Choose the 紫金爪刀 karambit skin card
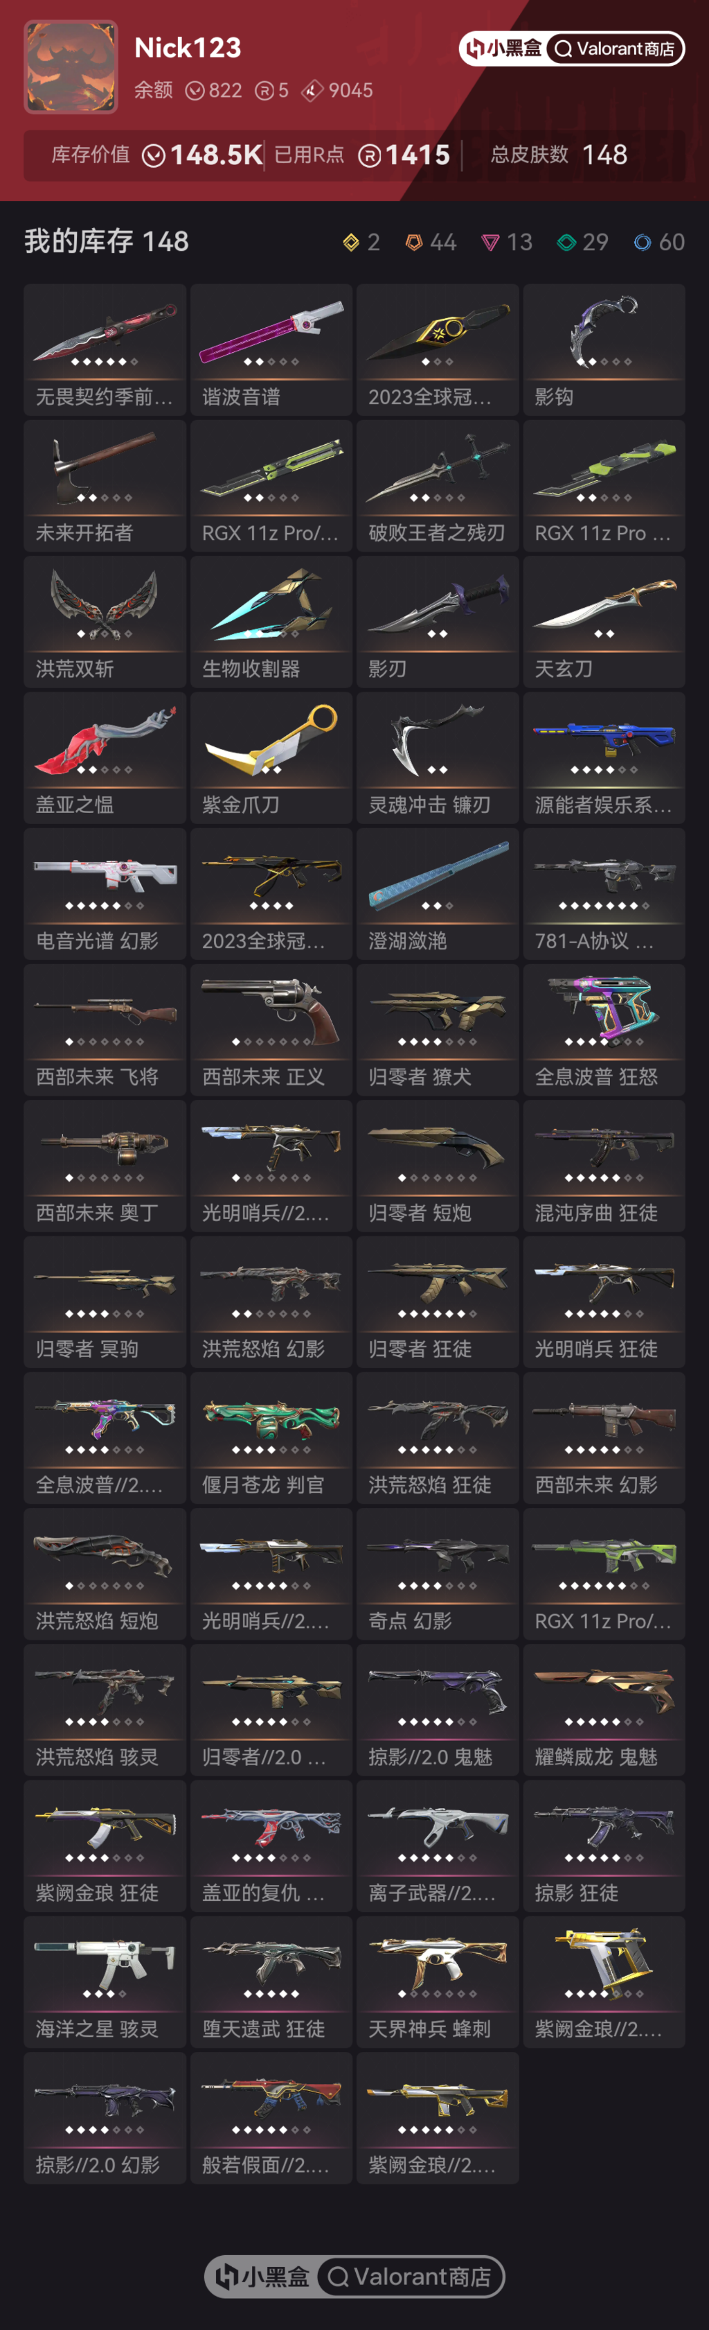The height and width of the screenshot is (2330, 709). tap(271, 758)
